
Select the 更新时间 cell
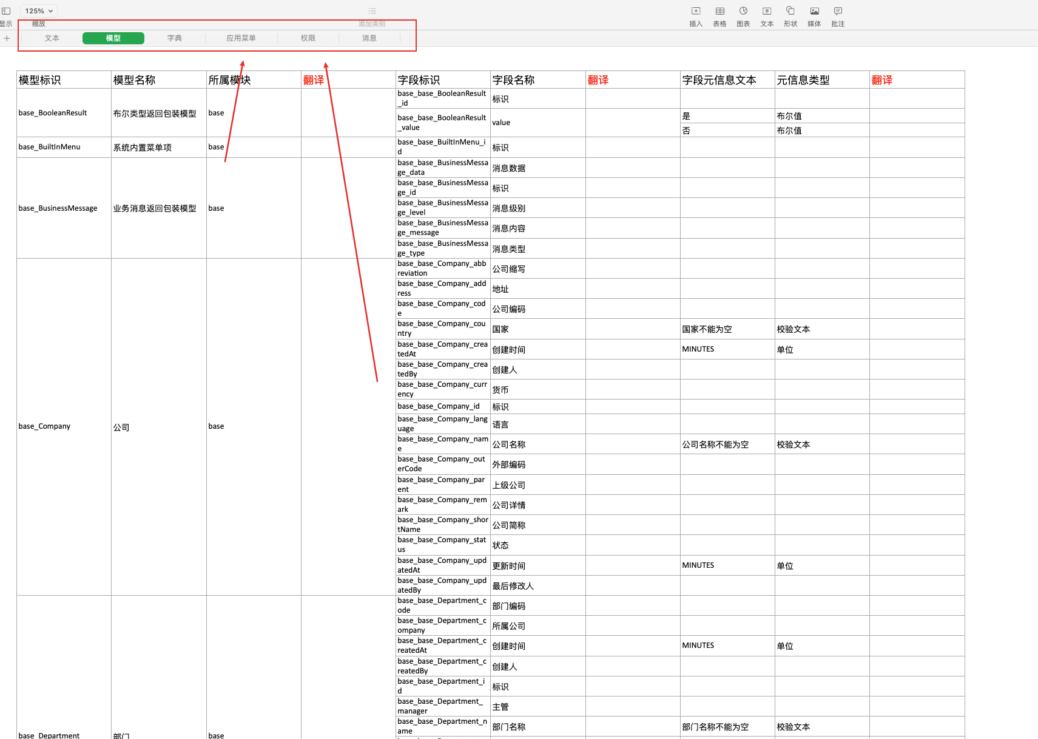(x=538, y=565)
